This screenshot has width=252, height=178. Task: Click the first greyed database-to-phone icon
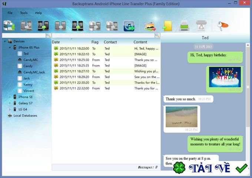[x=95, y=26]
